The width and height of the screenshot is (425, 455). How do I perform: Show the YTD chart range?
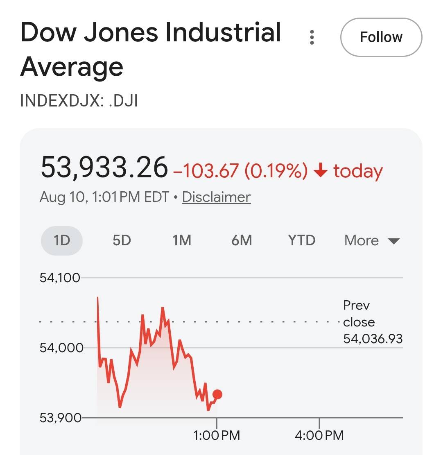click(x=302, y=240)
